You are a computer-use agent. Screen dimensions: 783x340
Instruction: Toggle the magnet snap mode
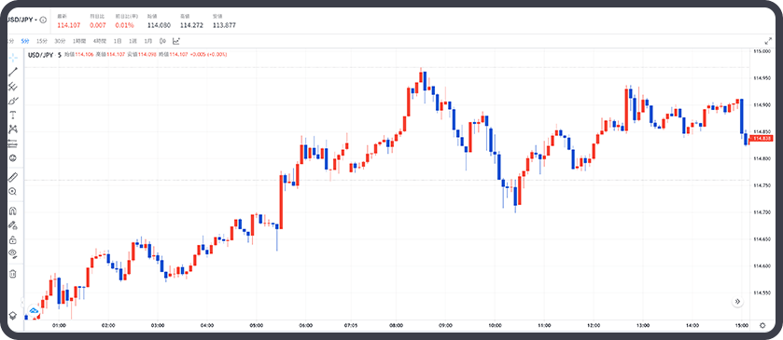click(x=13, y=211)
